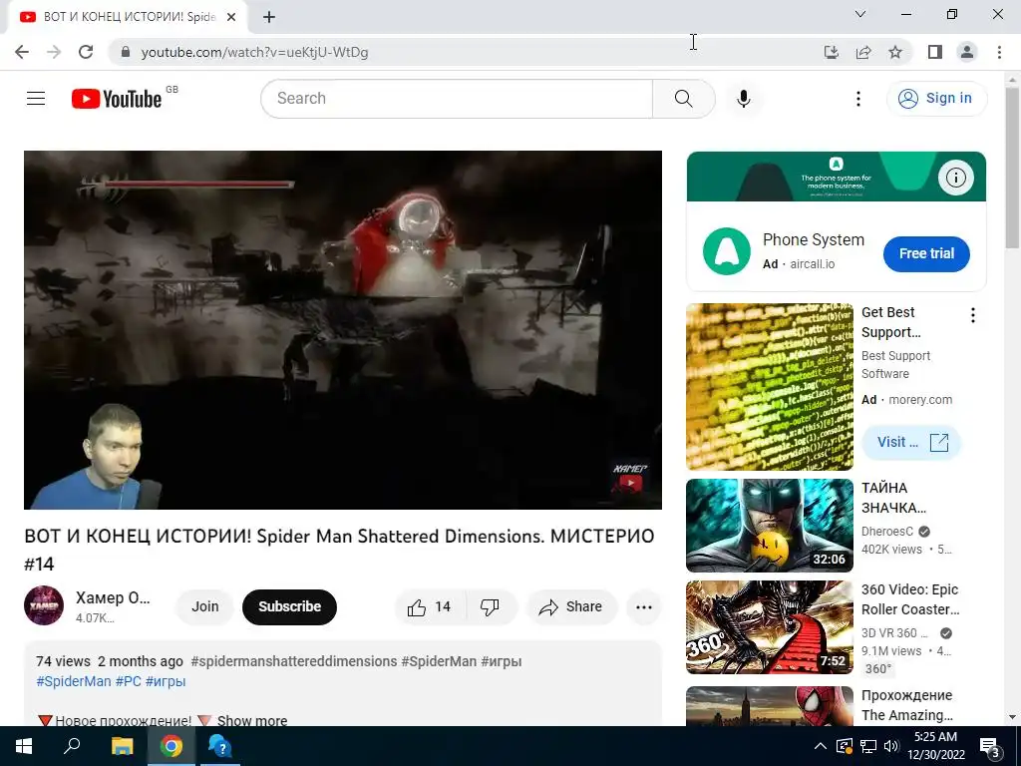The image size is (1021, 766).
Task: Open the Chrome profile avatar
Action: (967, 52)
